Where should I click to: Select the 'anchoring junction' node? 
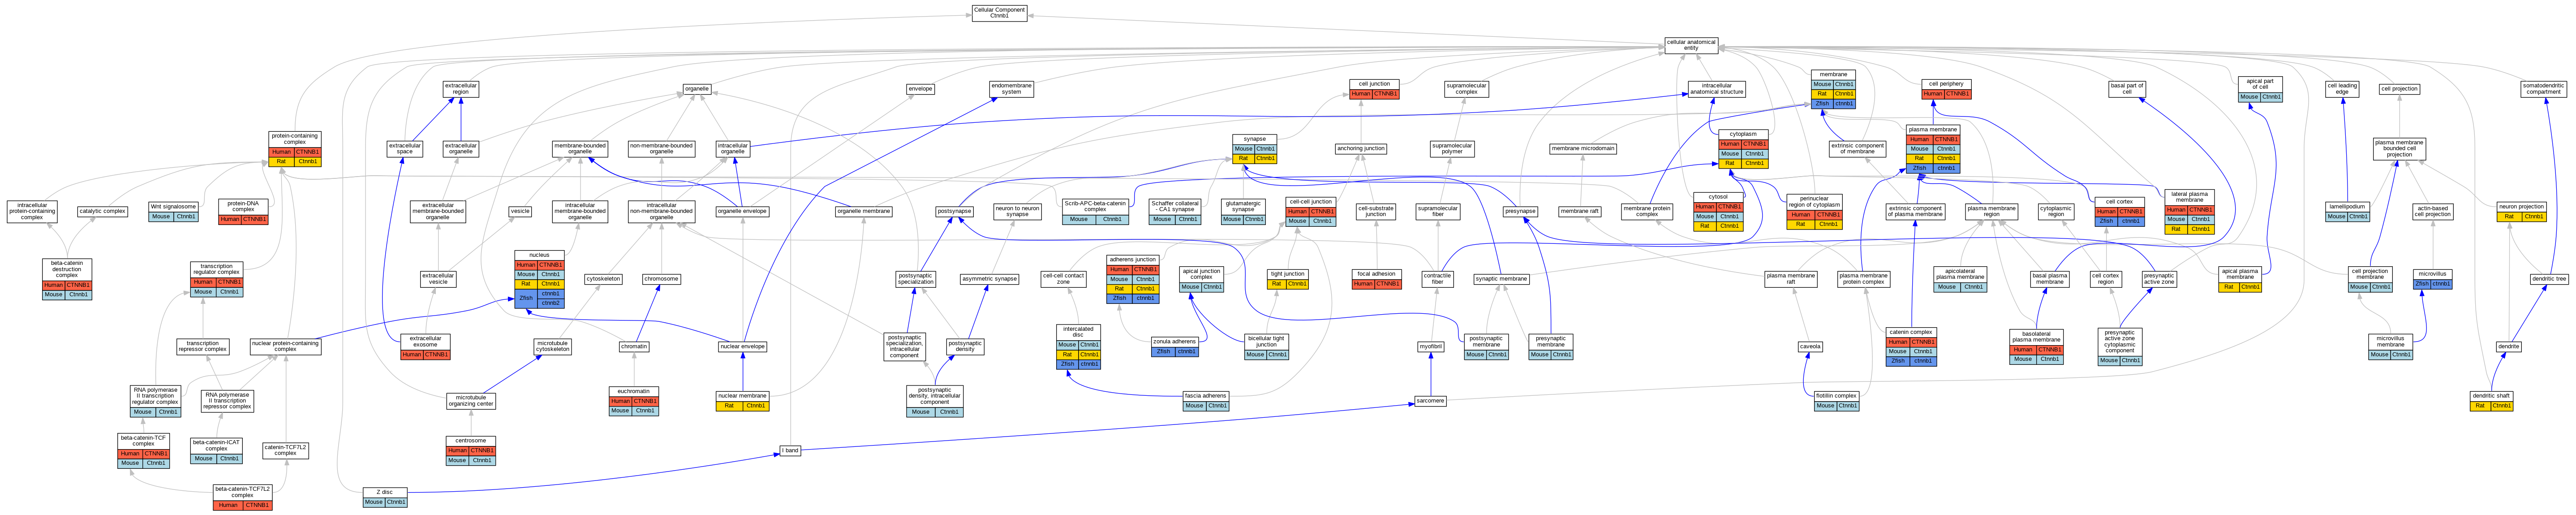tap(1361, 148)
